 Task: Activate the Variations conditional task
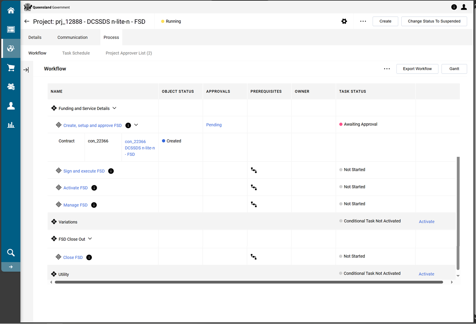click(427, 221)
